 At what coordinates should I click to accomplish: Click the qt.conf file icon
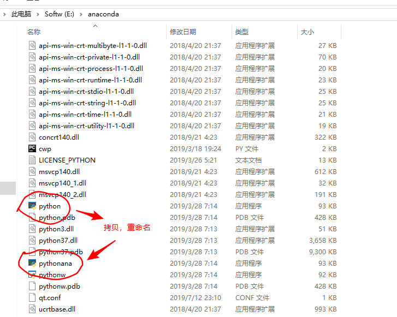[32, 297]
